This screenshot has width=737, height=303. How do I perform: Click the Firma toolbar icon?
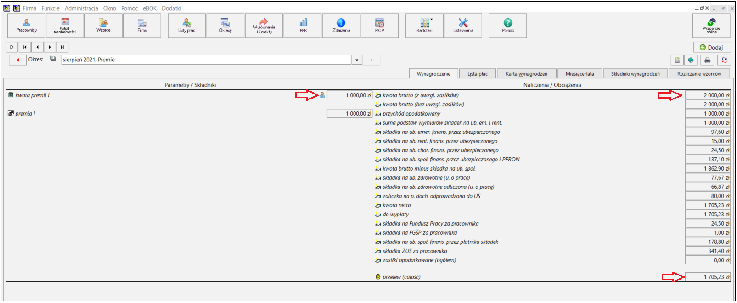click(x=142, y=26)
